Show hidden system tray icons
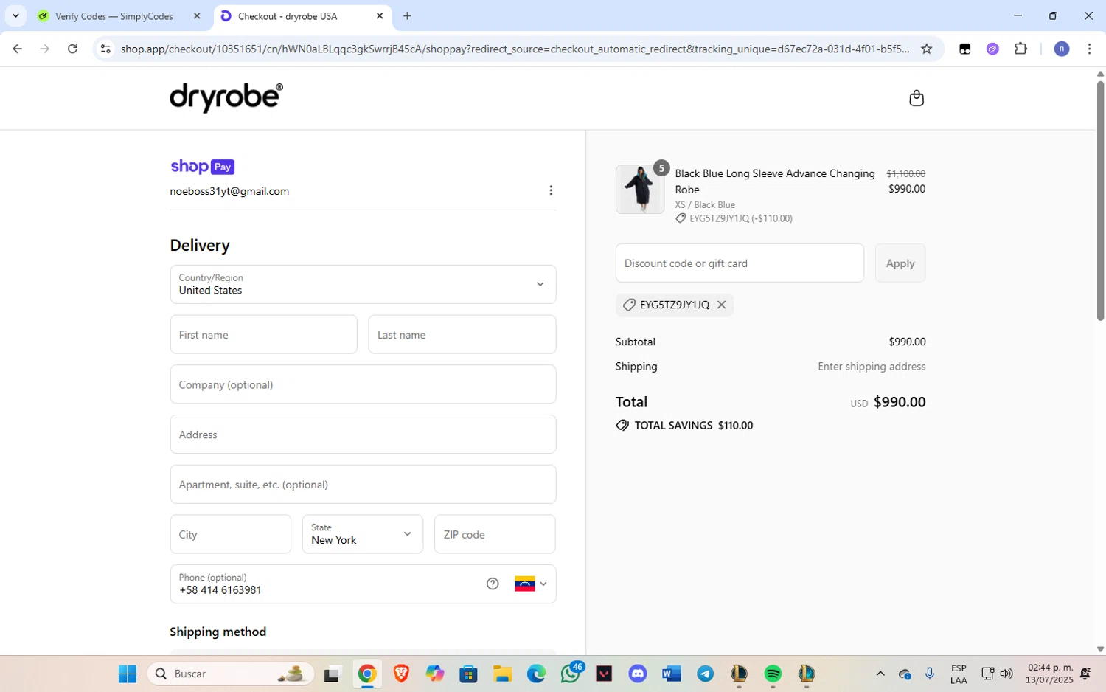 [x=880, y=674]
